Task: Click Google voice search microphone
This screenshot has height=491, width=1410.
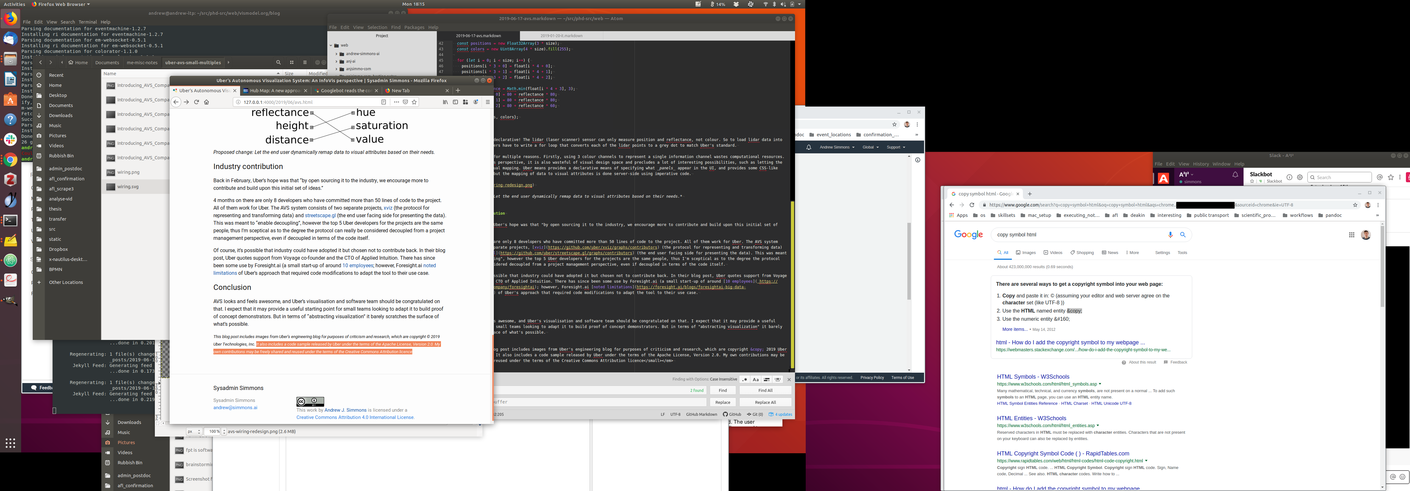Action: pyautogui.click(x=1170, y=235)
